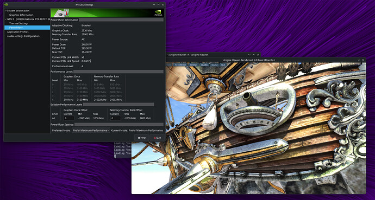Minimize the NVIDIA Settings window
This screenshot has height=200, width=375.
coord(154,4)
